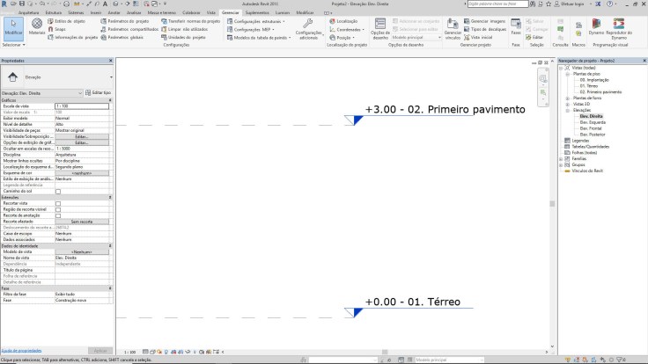Open Opções de desenho
The image size is (648, 364).
click(x=380, y=27)
